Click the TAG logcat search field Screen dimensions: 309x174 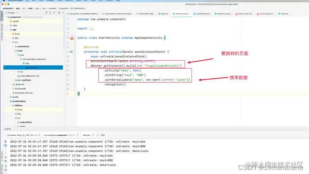[103, 135]
